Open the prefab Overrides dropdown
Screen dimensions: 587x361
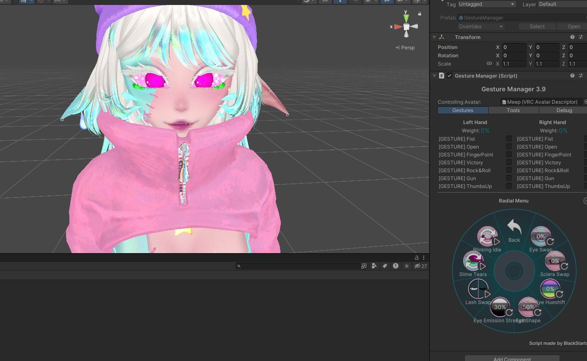pyautogui.click(x=481, y=27)
